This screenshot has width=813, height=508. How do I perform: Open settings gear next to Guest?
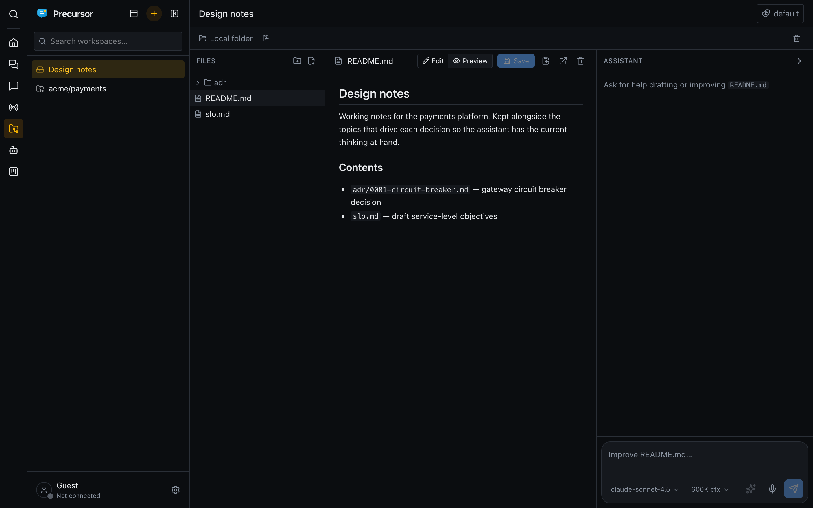coord(175,490)
